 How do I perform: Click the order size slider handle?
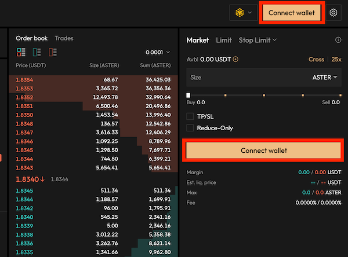point(188,95)
